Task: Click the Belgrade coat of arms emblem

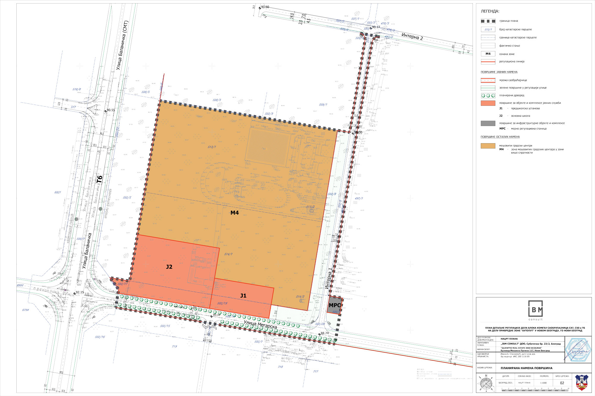Action: pyautogui.click(x=582, y=382)
